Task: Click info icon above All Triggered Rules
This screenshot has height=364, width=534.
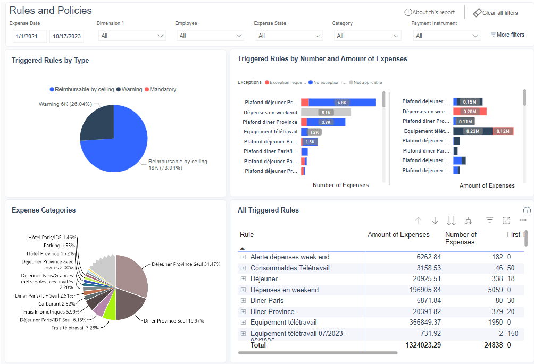Action: click(x=527, y=210)
